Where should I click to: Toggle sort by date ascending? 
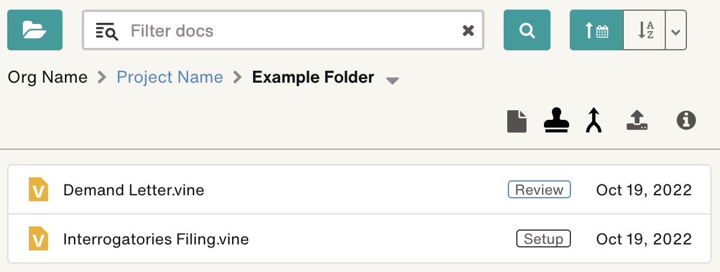coord(596,30)
